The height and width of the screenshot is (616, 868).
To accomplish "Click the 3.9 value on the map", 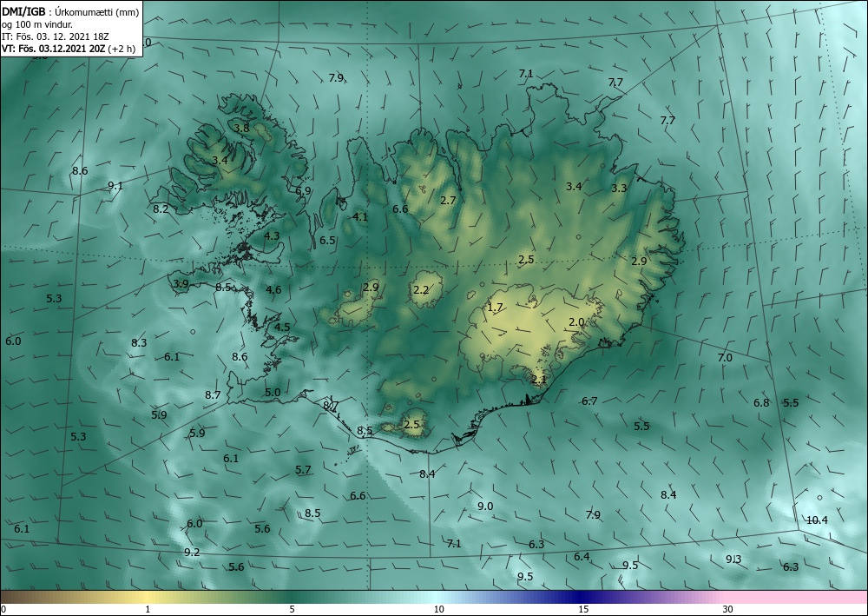I will (181, 283).
